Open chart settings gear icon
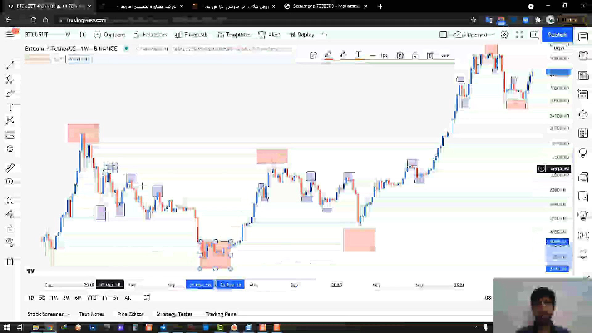The image size is (592, 333). (x=504, y=35)
